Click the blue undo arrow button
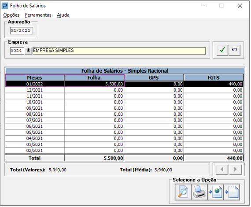The width and height of the screenshot is (251, 207). tap(234, 50)
